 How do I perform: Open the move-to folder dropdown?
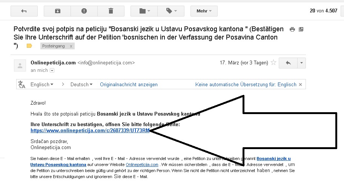point(144,11)
